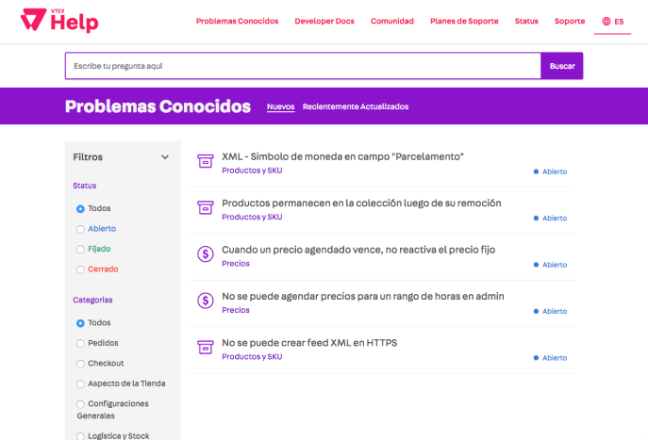Open the ES language selector
The height and width of the screenshot is (440, 648).
tap(612, 22)
